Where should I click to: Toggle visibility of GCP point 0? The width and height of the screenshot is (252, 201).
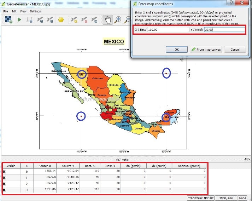tap(4, 172)
